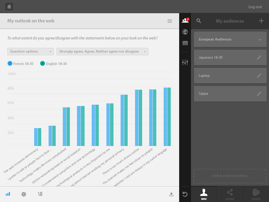Click the 'My audiences' panel heading
The height and width of the screenshot is (202, 269).
tap(230, 21)
